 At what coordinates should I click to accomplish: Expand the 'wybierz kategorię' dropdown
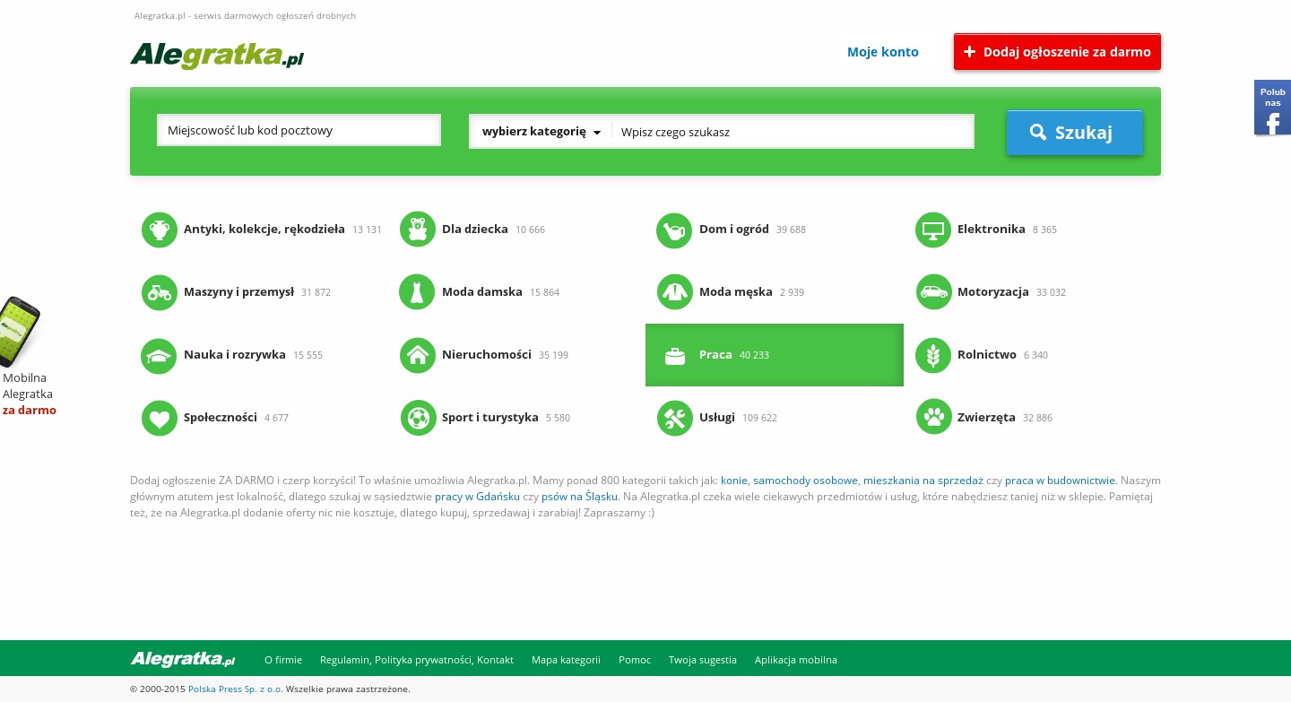click(541, 132)
